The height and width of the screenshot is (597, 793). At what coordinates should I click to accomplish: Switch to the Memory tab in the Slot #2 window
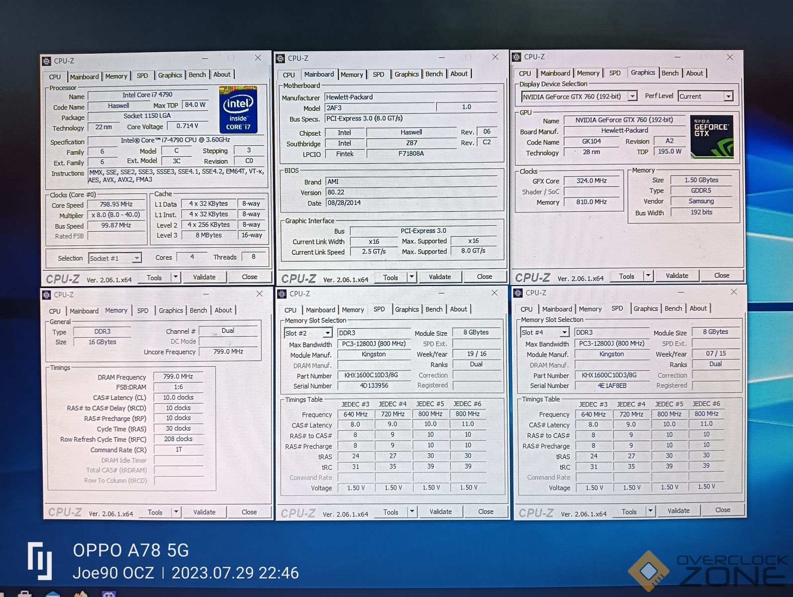353,309
